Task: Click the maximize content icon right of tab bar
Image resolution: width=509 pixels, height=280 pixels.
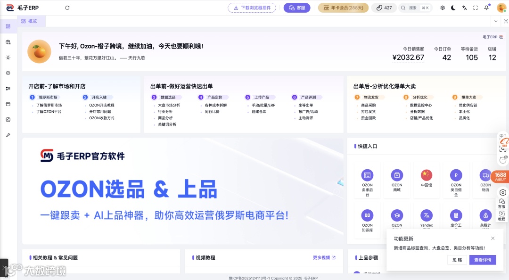Action: click(505, 21)
